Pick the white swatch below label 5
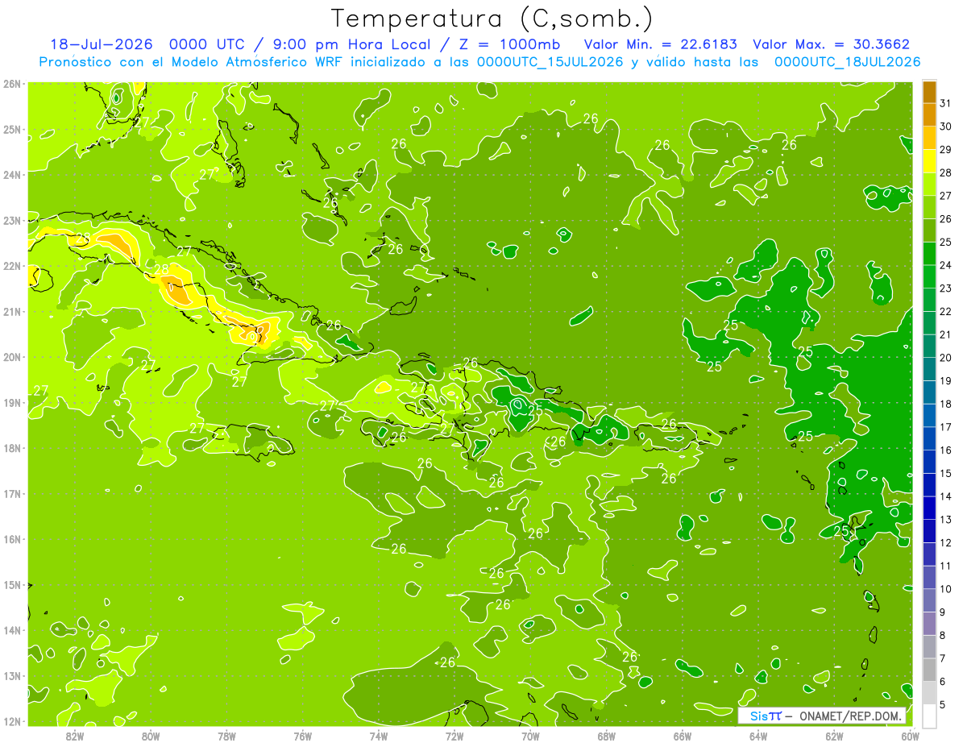The height and width of the screenshot is (747, 967). tap(929, 716)
